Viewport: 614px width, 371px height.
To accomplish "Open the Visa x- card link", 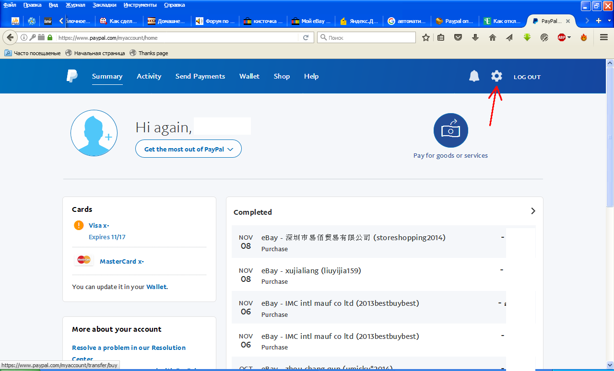I will point(99,225).
